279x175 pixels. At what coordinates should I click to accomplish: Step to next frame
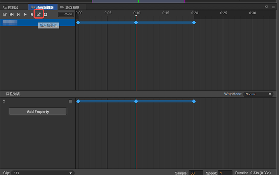pyautogui.click(x=32, y=15)
